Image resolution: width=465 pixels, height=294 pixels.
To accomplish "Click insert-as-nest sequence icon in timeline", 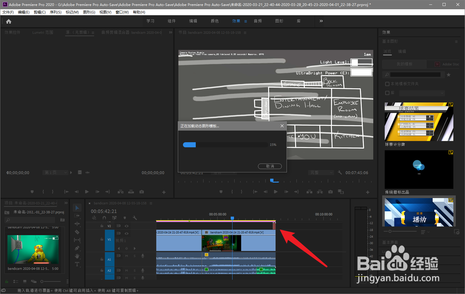I will [x=94, y=218].
